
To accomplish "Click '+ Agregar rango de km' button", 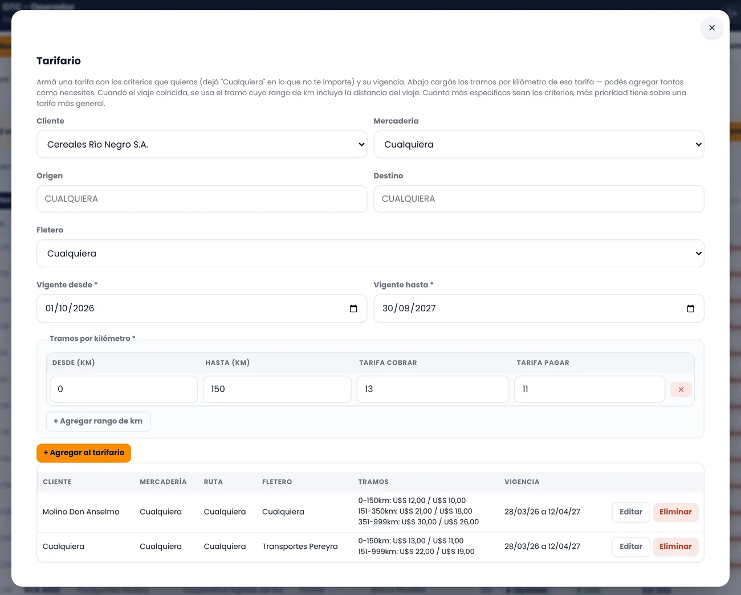I will click(x=98, y=421).
